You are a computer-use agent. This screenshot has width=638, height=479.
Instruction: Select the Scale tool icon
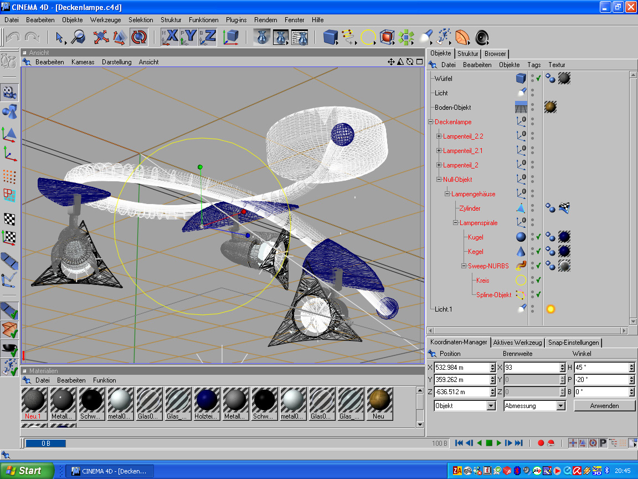pos(120,37)
